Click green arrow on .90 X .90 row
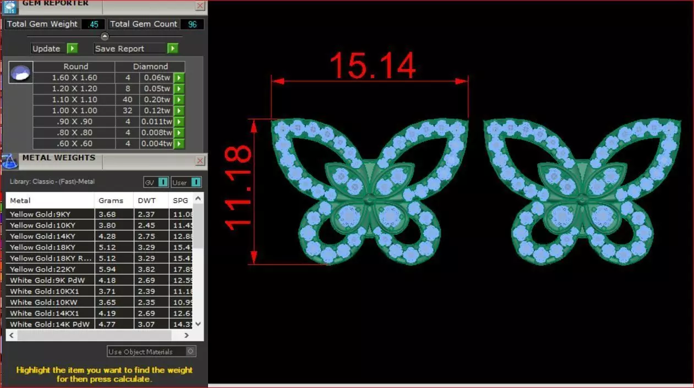The width and height of the screenshot is (694, 388). (179, 121)
